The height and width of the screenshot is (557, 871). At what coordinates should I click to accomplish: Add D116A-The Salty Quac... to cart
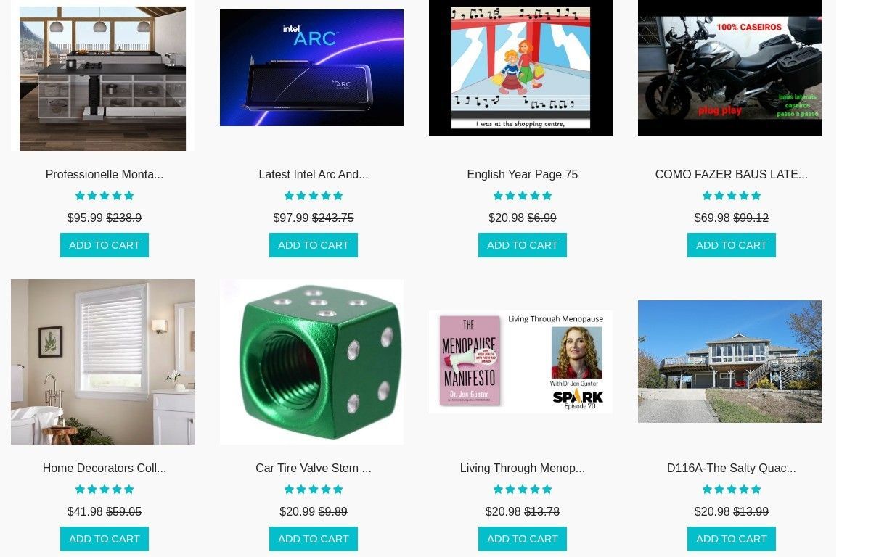[x=732, y=539]
